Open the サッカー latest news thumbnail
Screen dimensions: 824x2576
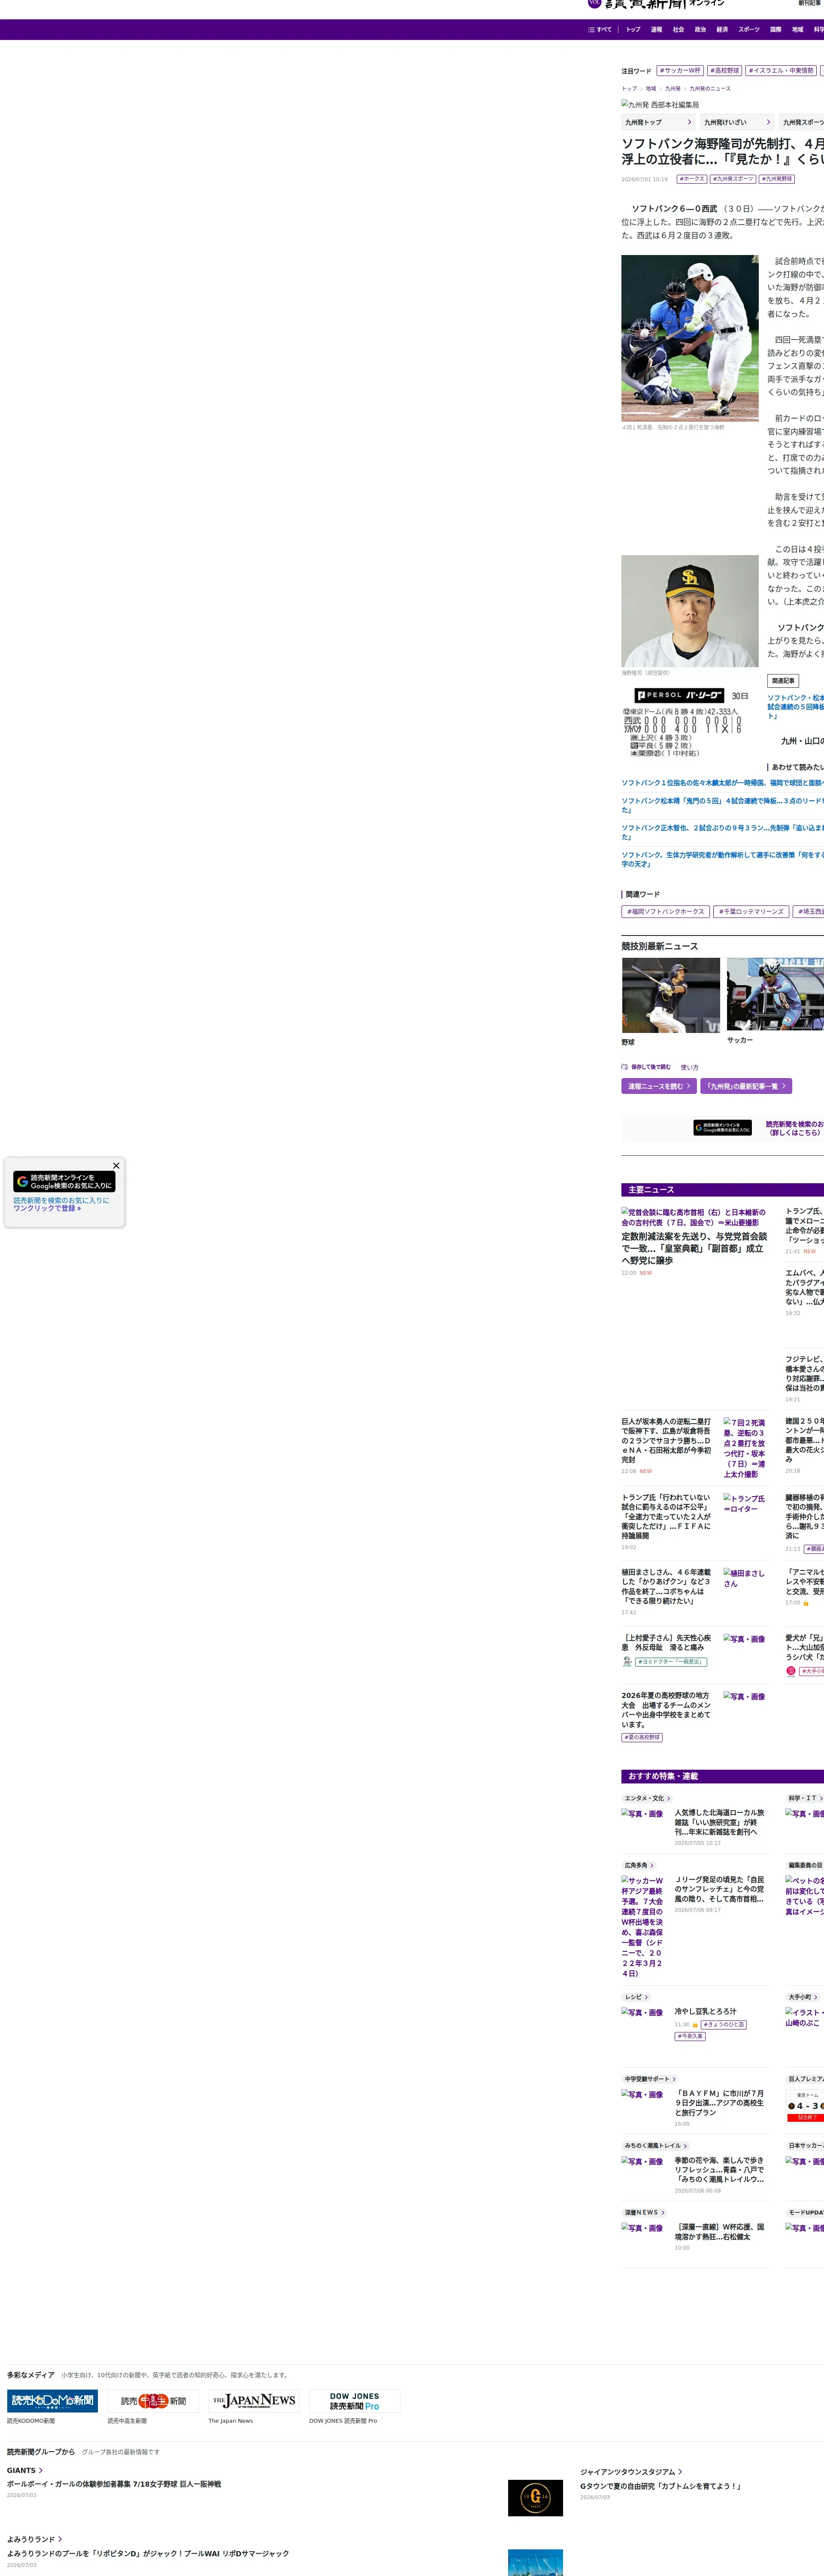pyautogui.click(x=775, y=994)
